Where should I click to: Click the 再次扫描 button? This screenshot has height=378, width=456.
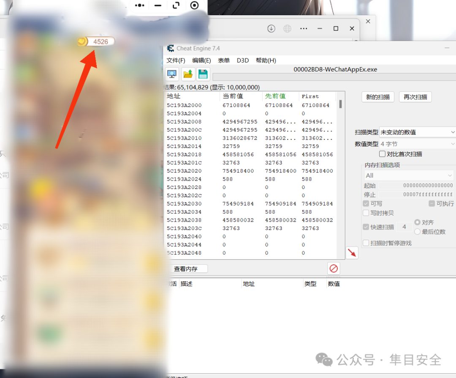(415, 97)
